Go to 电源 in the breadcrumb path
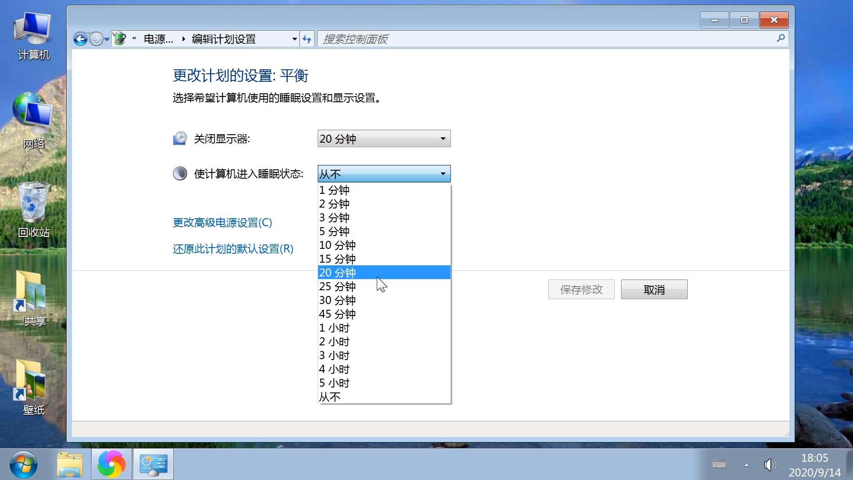 click(x=158, y=39)
